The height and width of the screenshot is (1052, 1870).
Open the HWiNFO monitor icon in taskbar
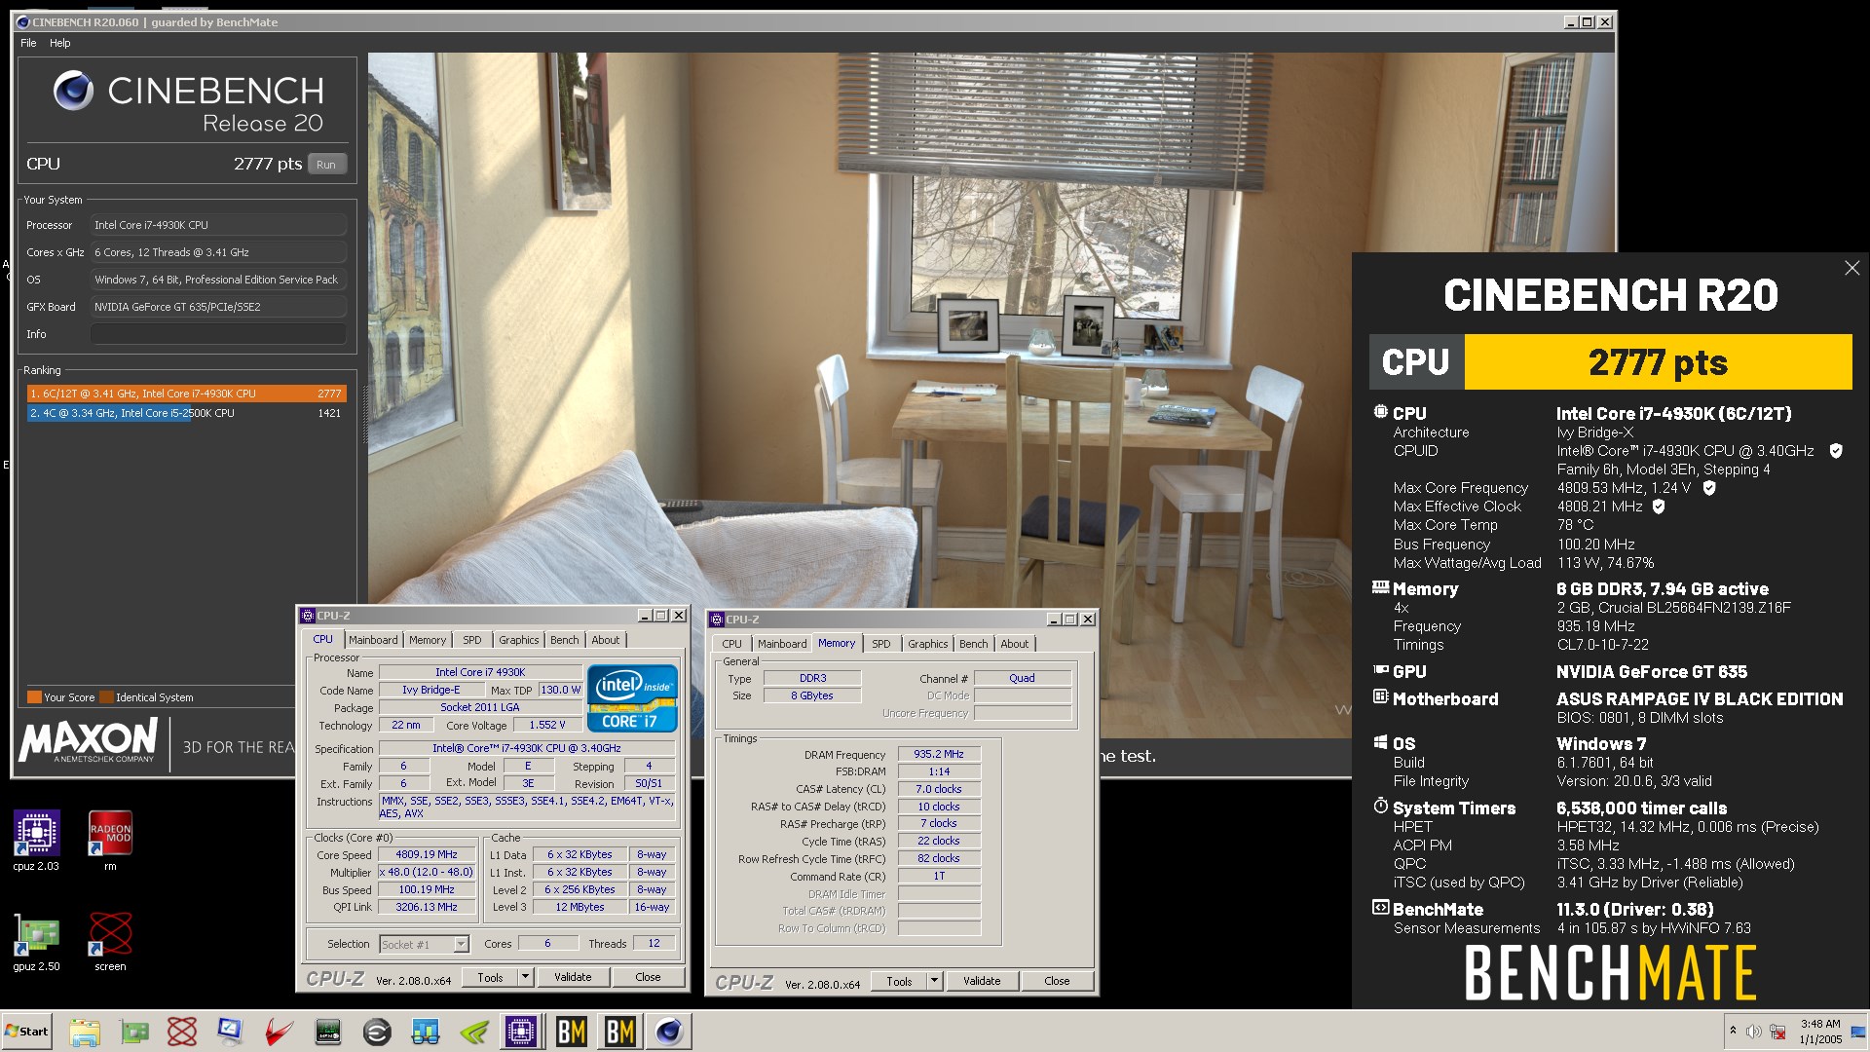coord(328,1032)
